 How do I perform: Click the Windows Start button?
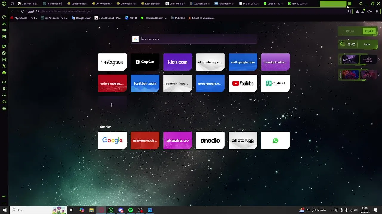point(4,210)
